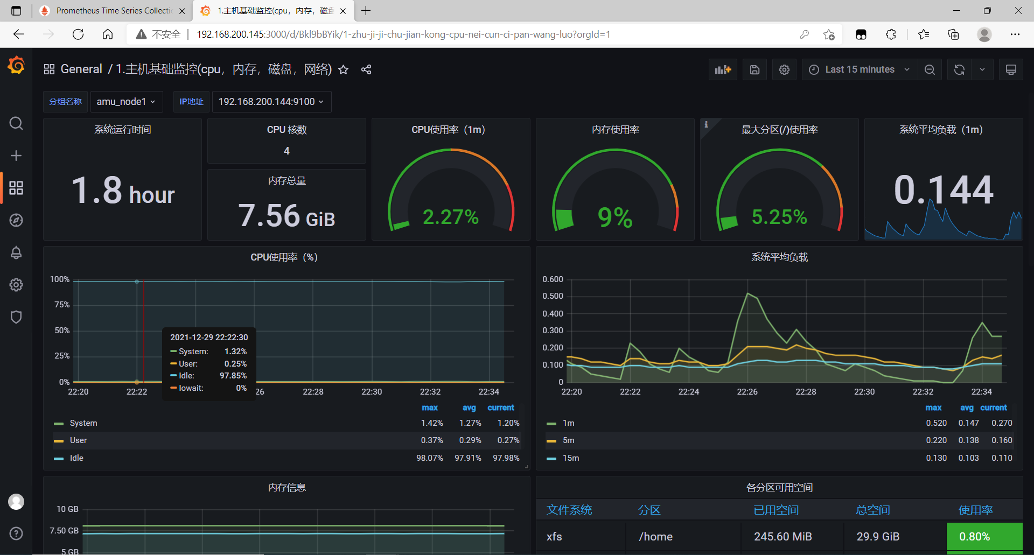This screenshot has width=1034, height=555.
Task: Toggle the Idle series in CPU legend
Action: point(76,458)
